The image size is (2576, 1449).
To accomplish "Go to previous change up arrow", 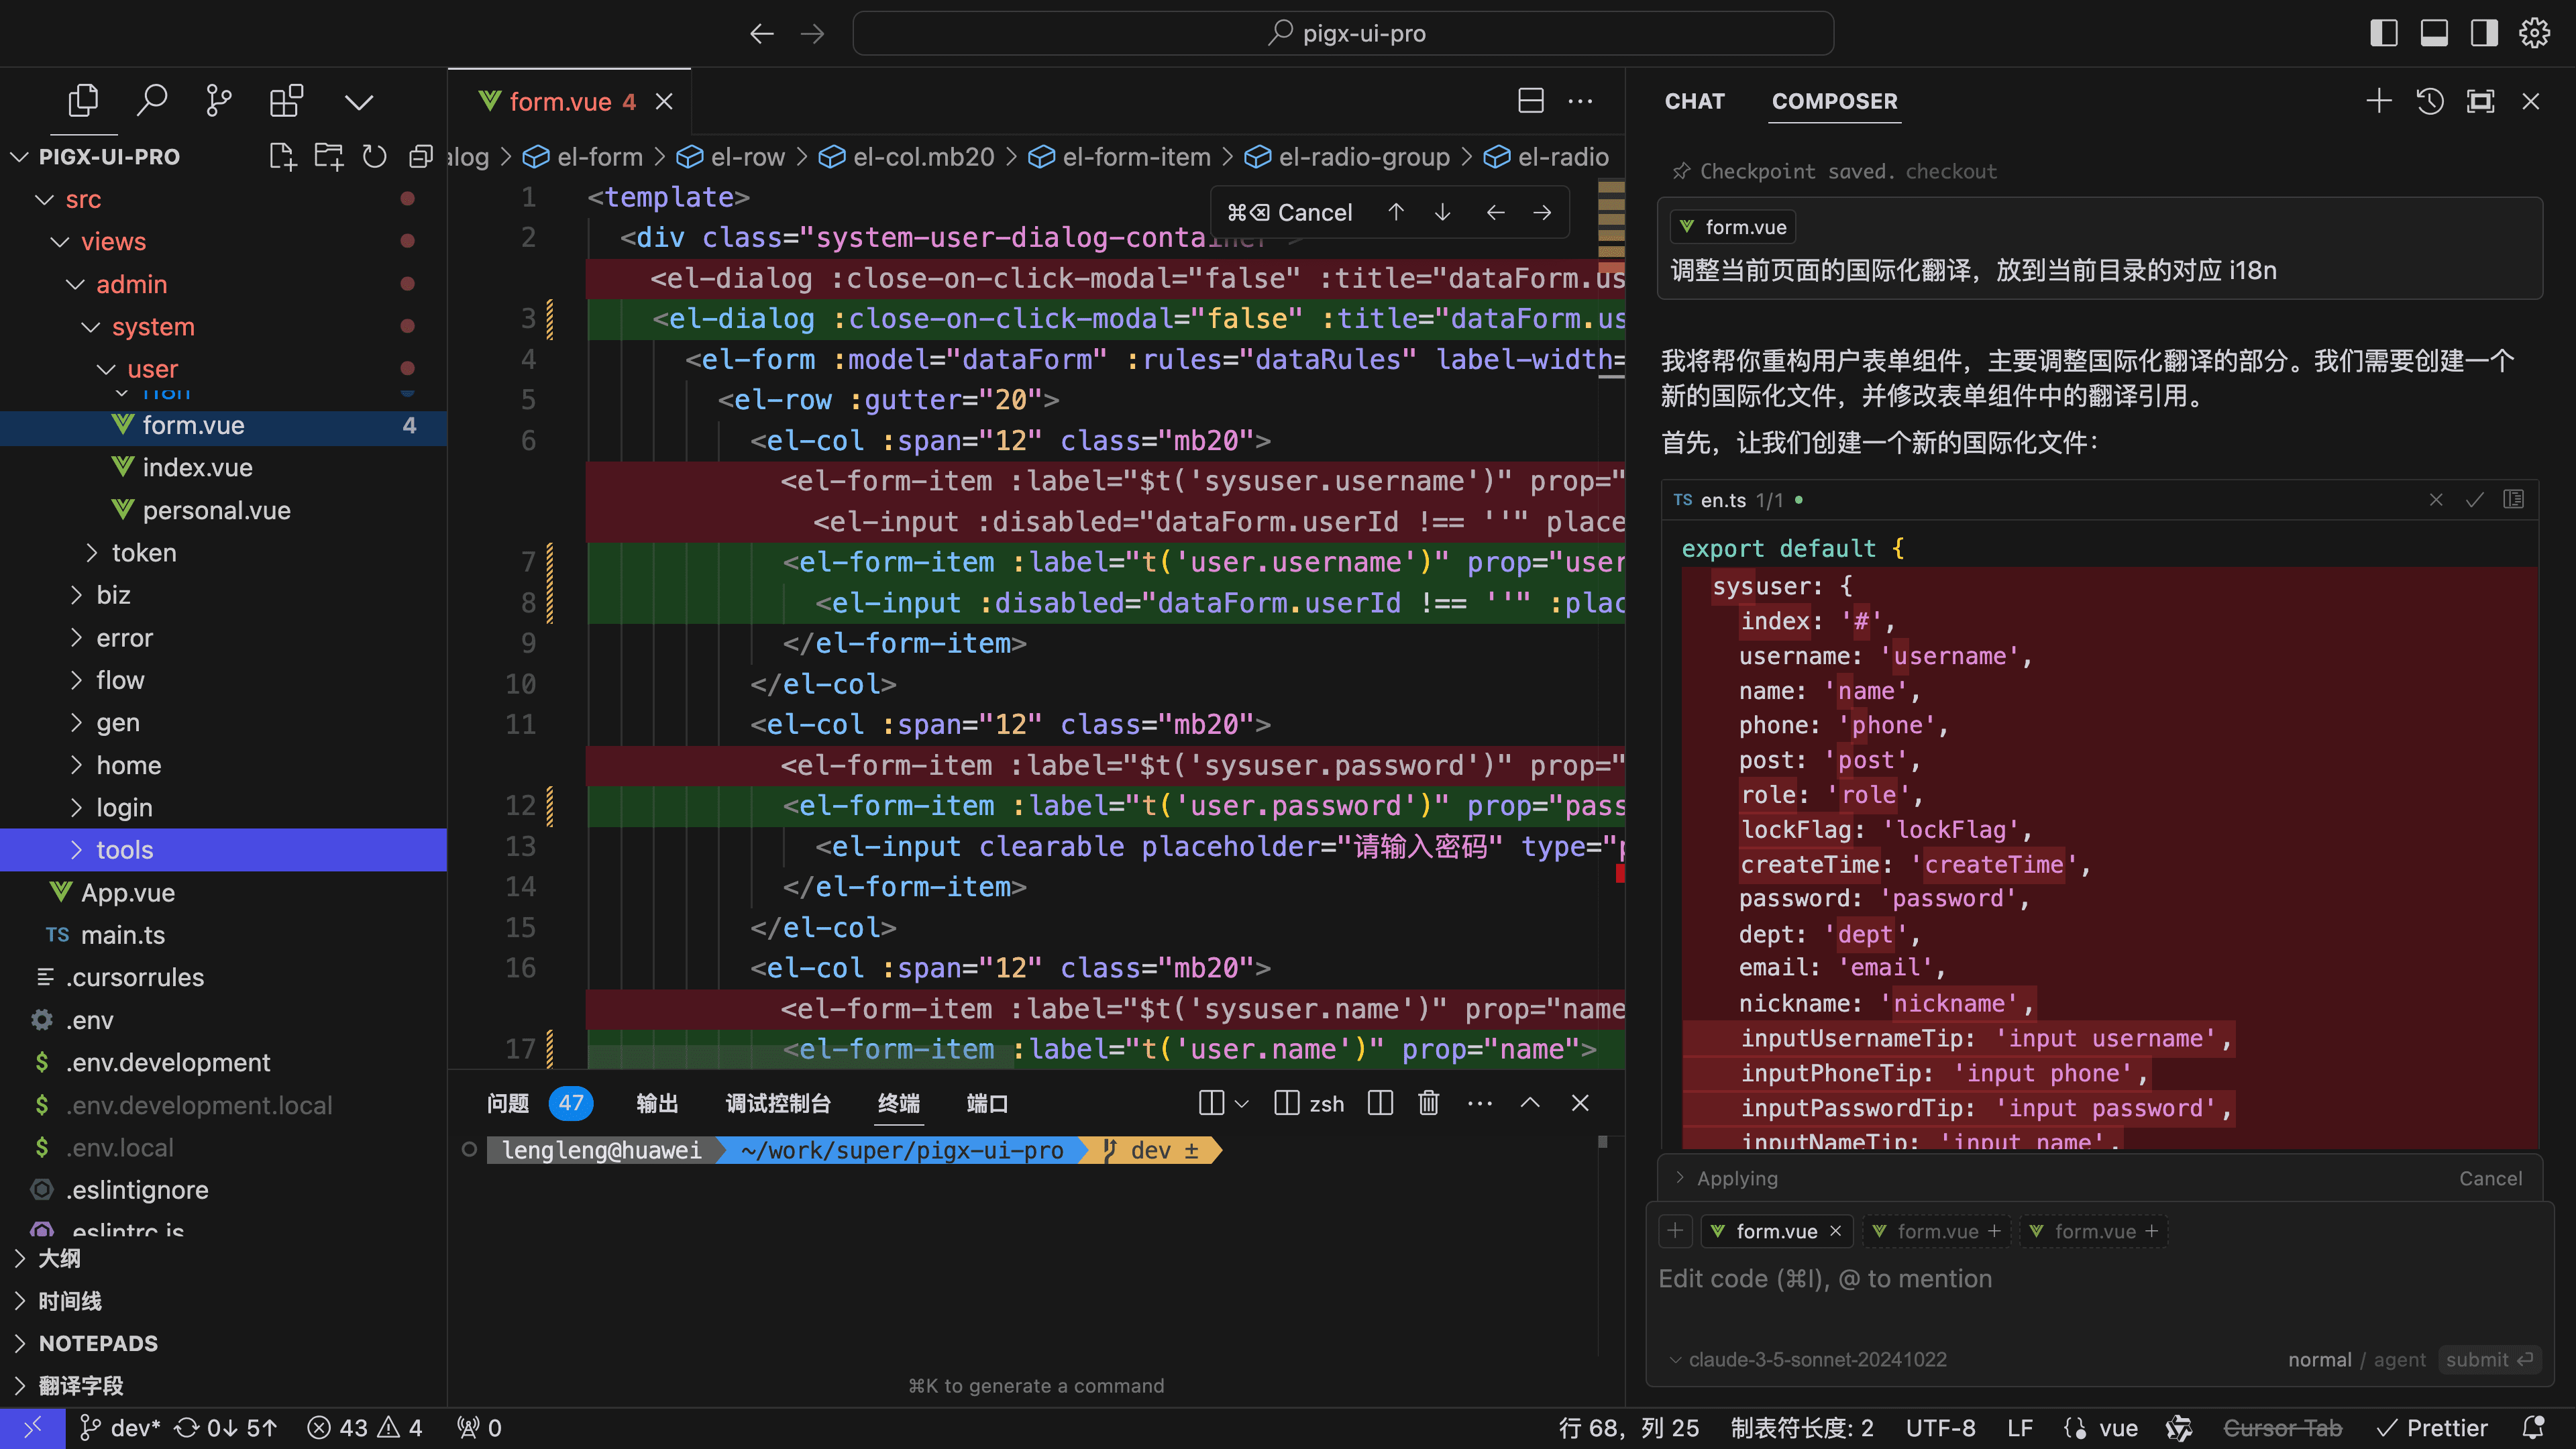I will pos(1396,212).
